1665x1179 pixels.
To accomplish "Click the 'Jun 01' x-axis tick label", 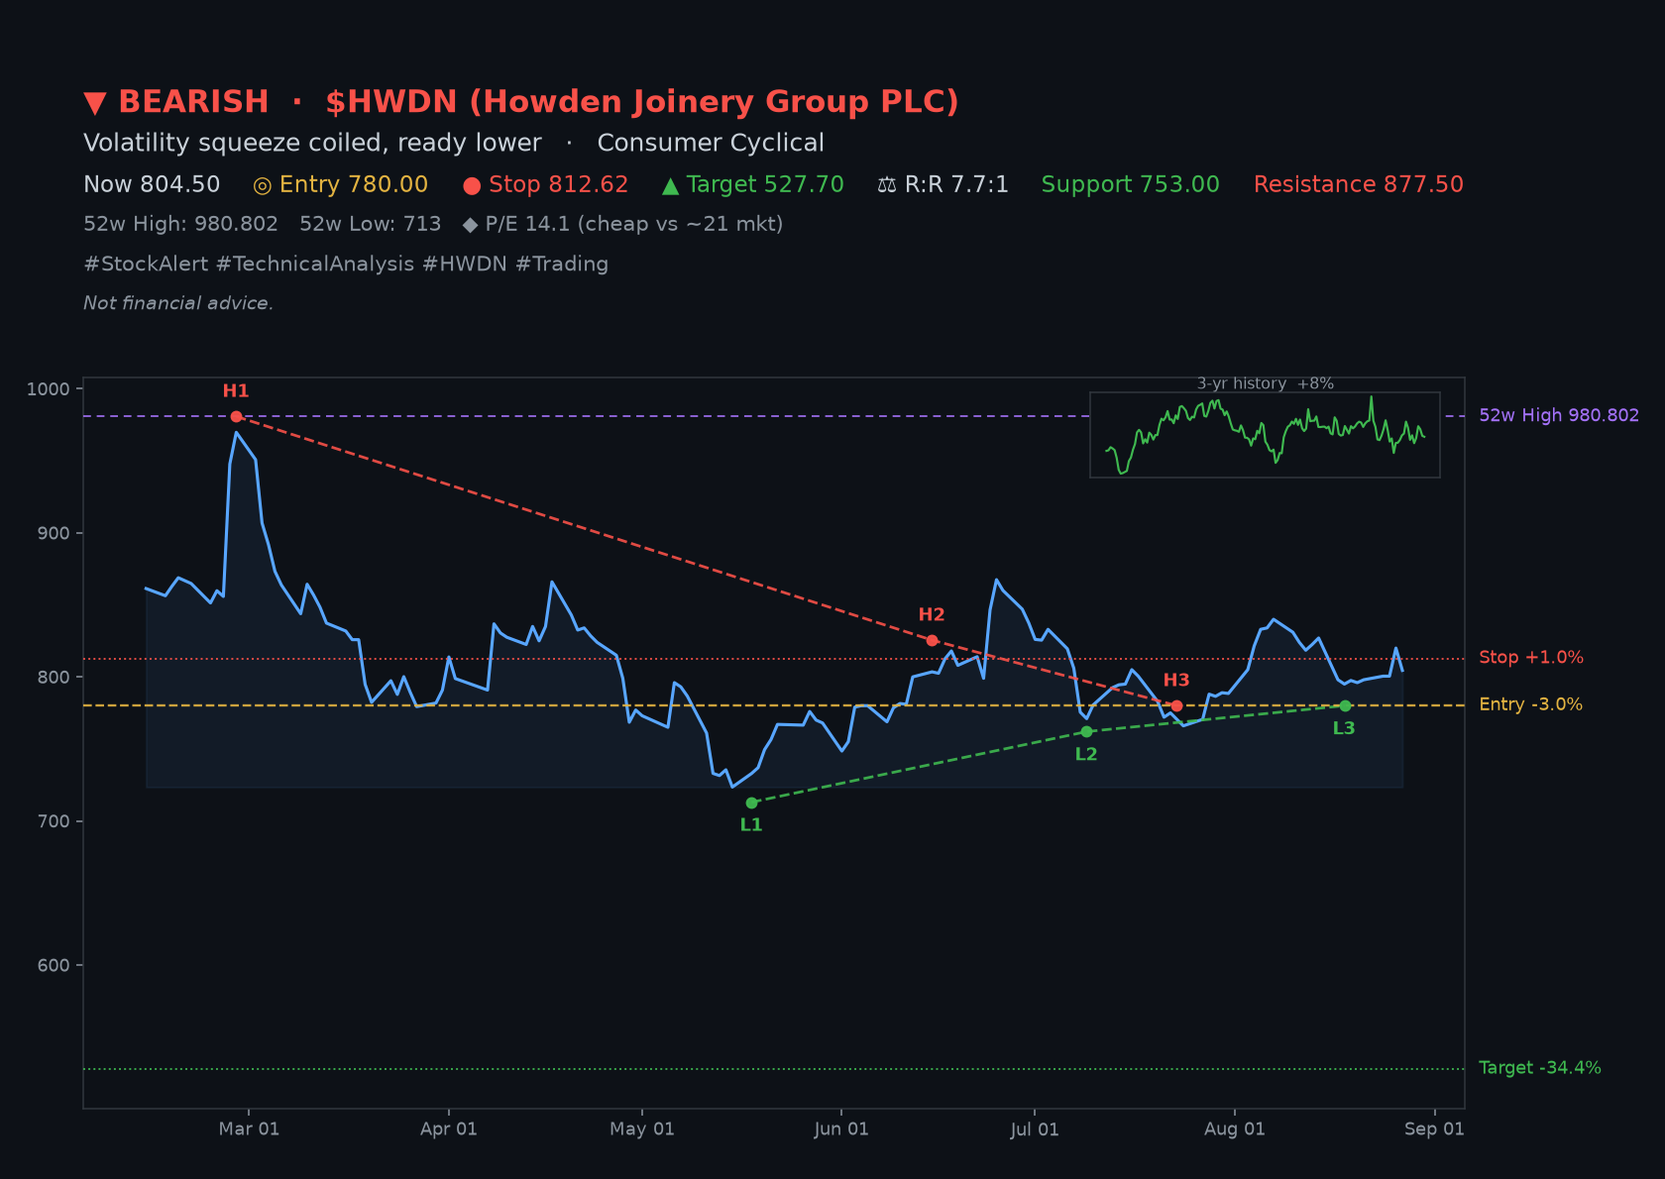I will coord(841,1129).
